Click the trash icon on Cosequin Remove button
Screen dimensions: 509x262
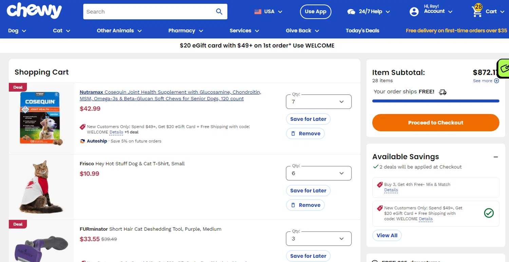tap(293, 134)
